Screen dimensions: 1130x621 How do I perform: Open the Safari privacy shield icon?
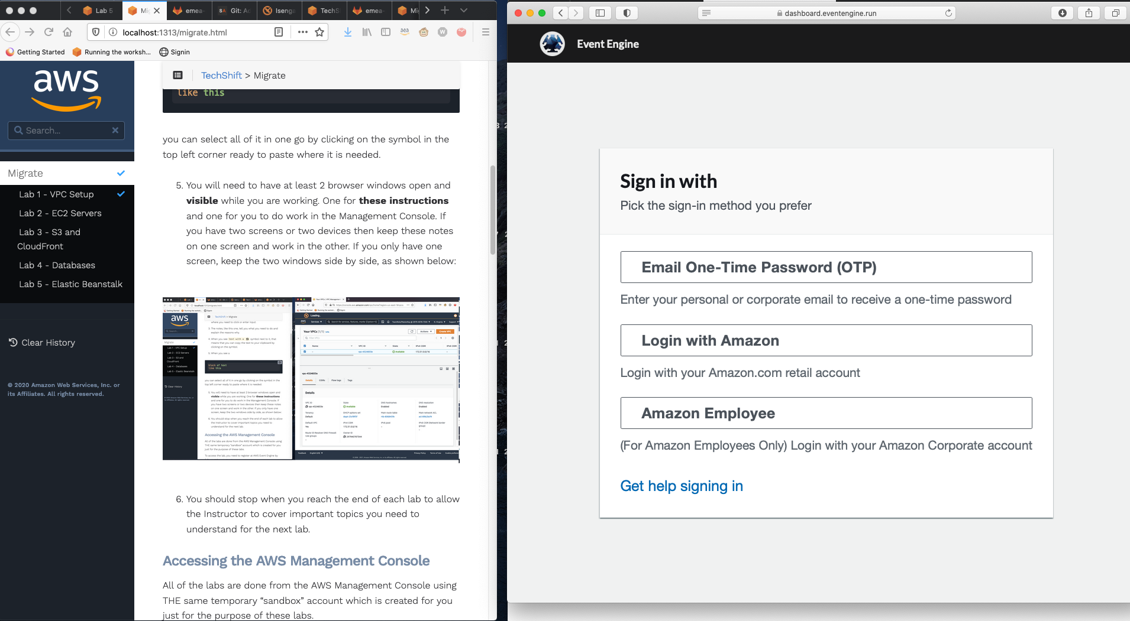(627, 13)
